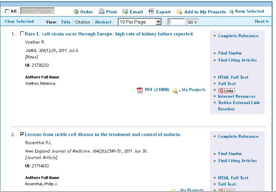Screen dimensions: 276x192
Task: Check the All checkbox
Action: 7,12
